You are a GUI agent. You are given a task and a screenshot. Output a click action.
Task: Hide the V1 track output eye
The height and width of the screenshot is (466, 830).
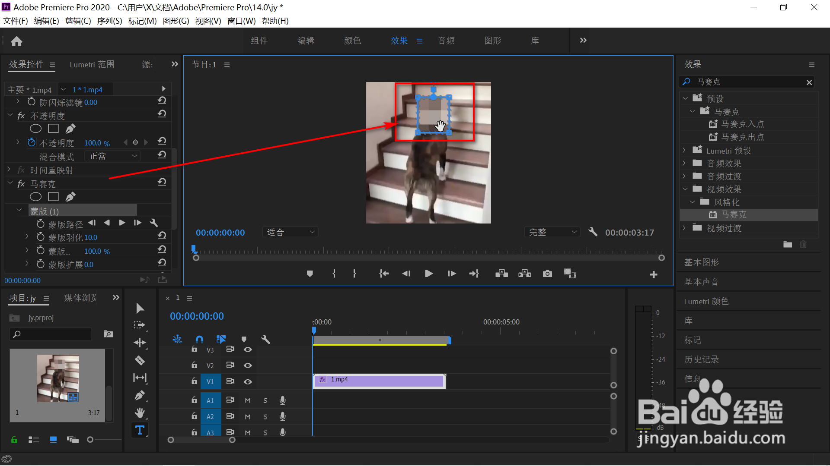coord(248,381)
